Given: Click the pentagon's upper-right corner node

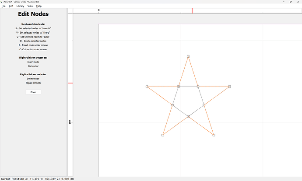Looking at the screenshot, I should pyautogui.click(x=198, y=87).
